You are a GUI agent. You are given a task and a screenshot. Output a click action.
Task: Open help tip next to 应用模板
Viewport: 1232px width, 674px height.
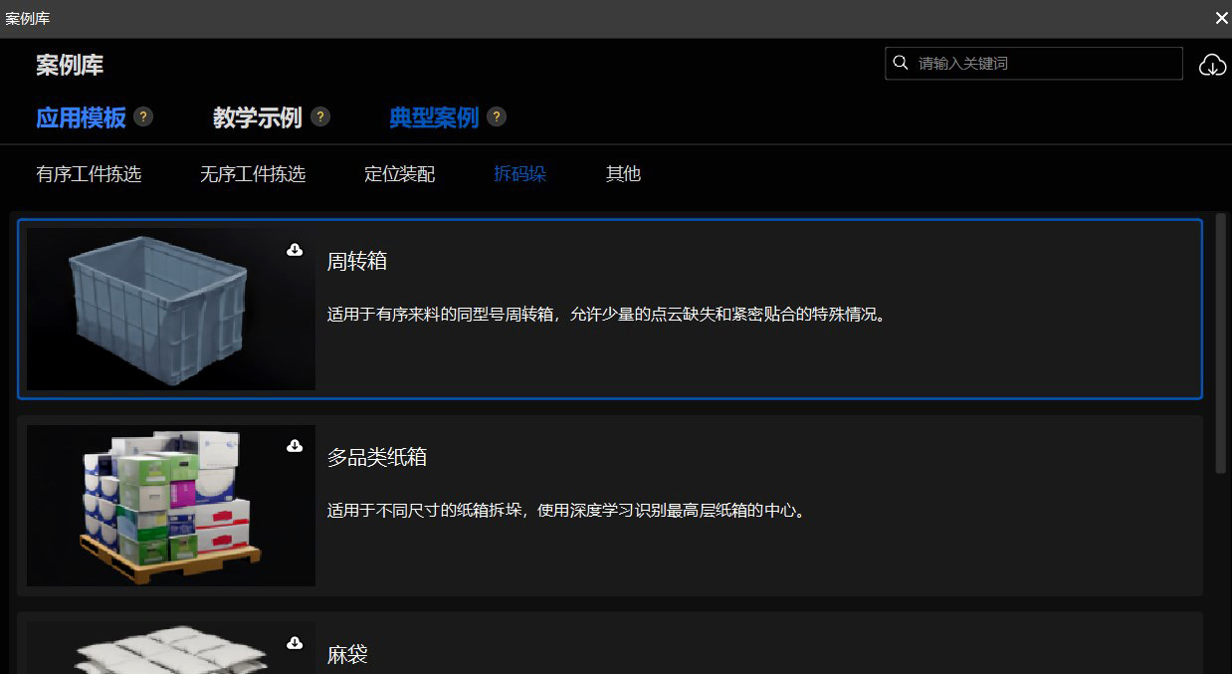(142, 116)
